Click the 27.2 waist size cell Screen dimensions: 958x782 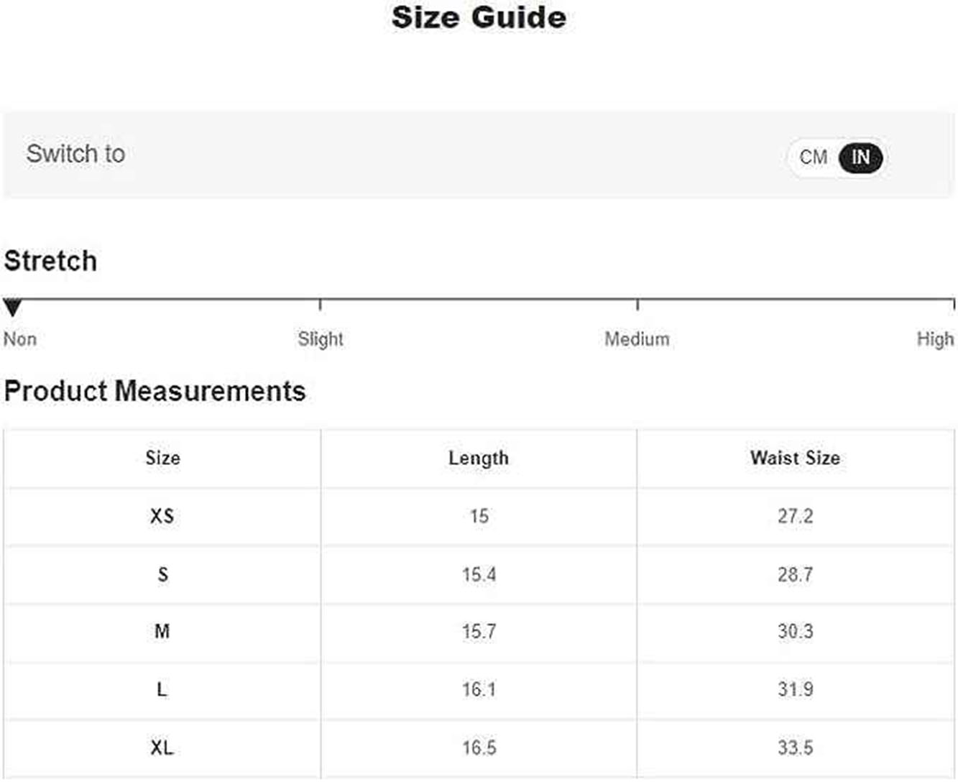(795, 516)
